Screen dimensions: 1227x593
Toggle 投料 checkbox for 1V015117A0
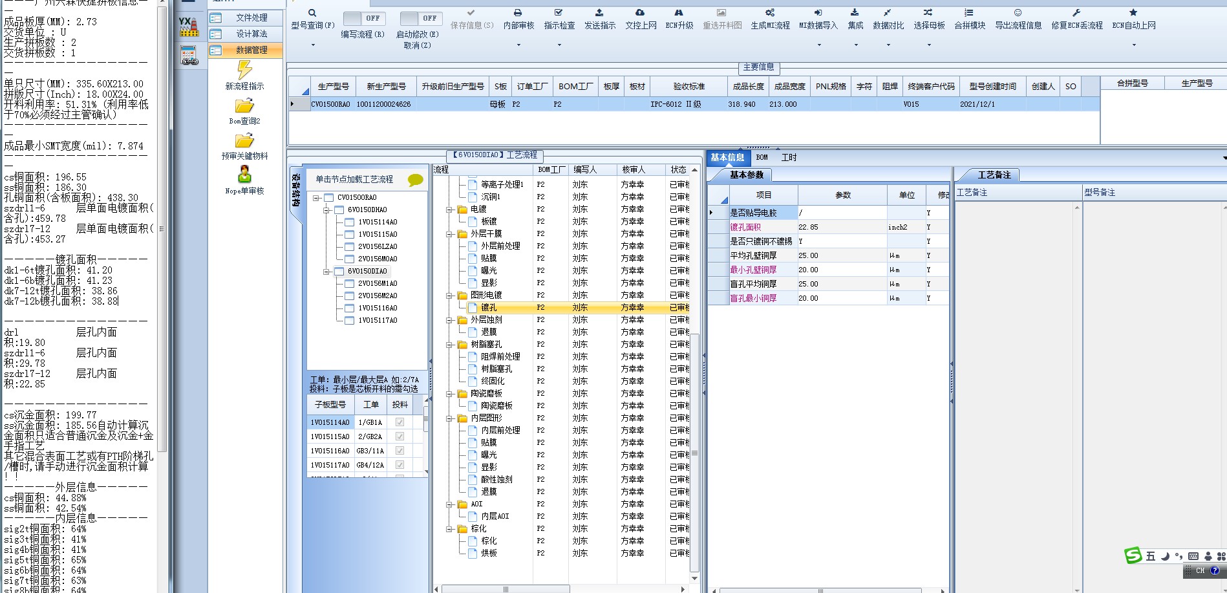pos(400,465)
